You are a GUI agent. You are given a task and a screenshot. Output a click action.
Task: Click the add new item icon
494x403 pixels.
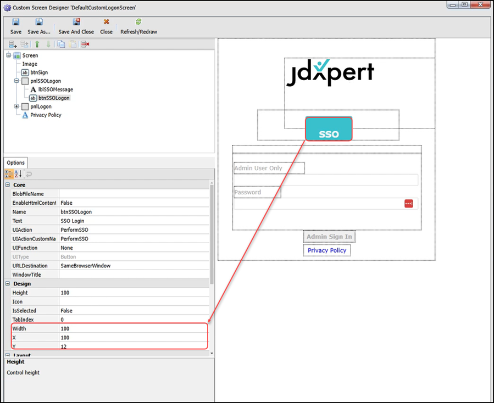[13, 44]
